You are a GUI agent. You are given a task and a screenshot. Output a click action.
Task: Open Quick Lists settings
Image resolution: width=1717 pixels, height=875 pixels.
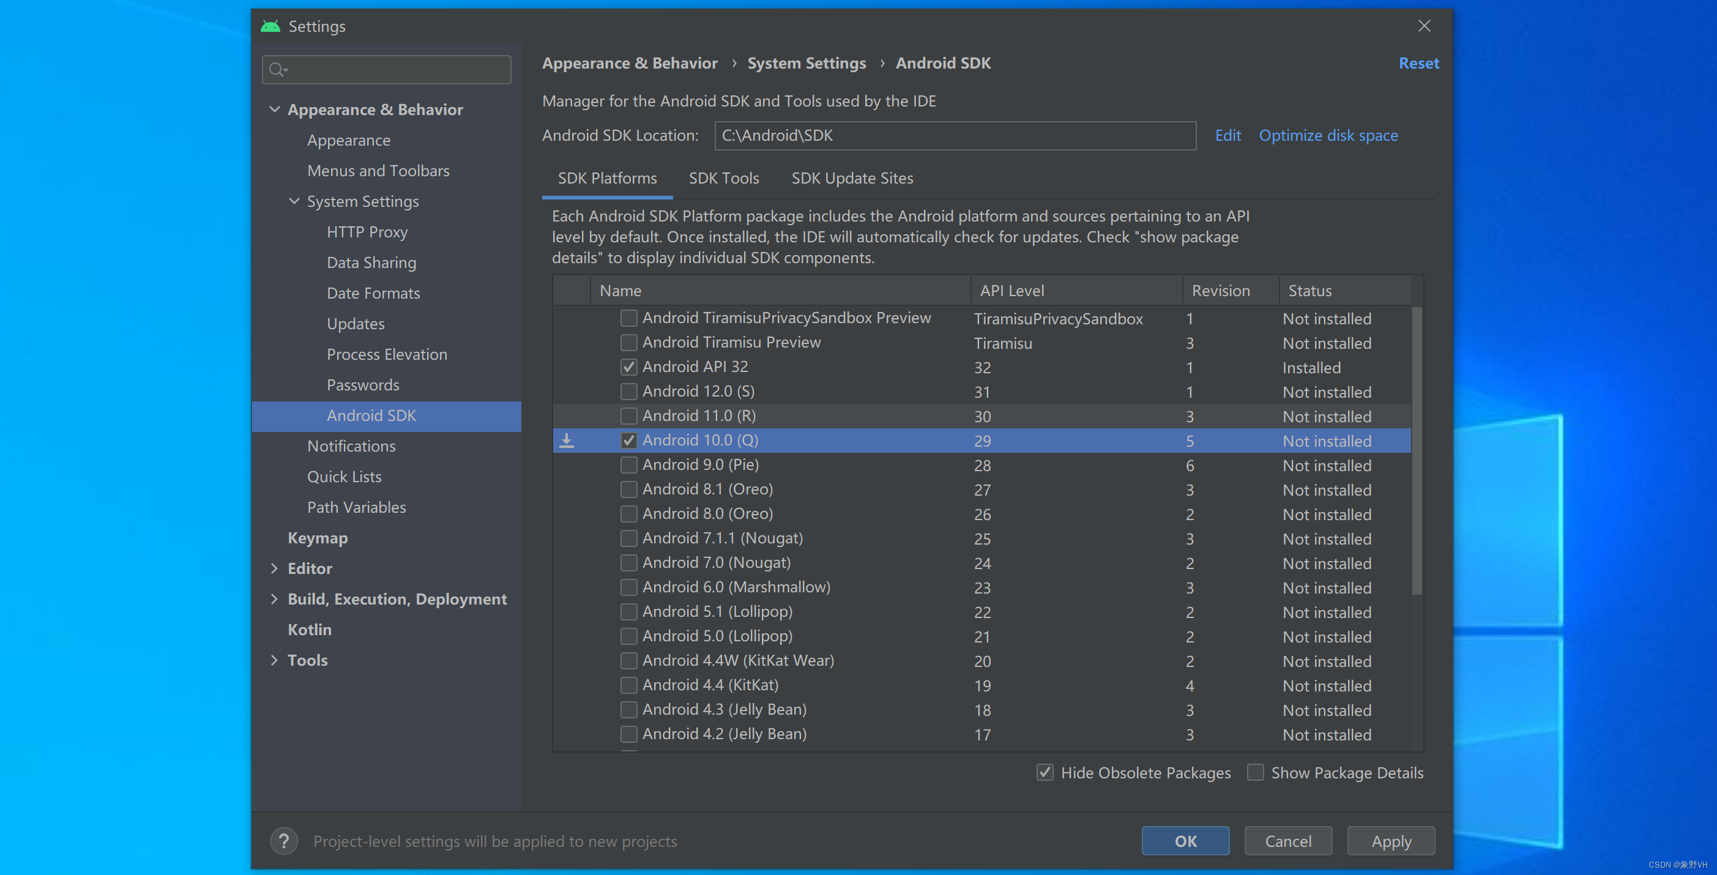(344, 477)
